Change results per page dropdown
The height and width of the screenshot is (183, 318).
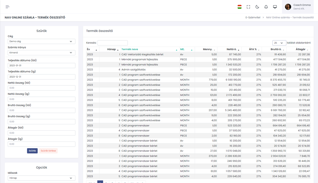(x=279, y=43)
